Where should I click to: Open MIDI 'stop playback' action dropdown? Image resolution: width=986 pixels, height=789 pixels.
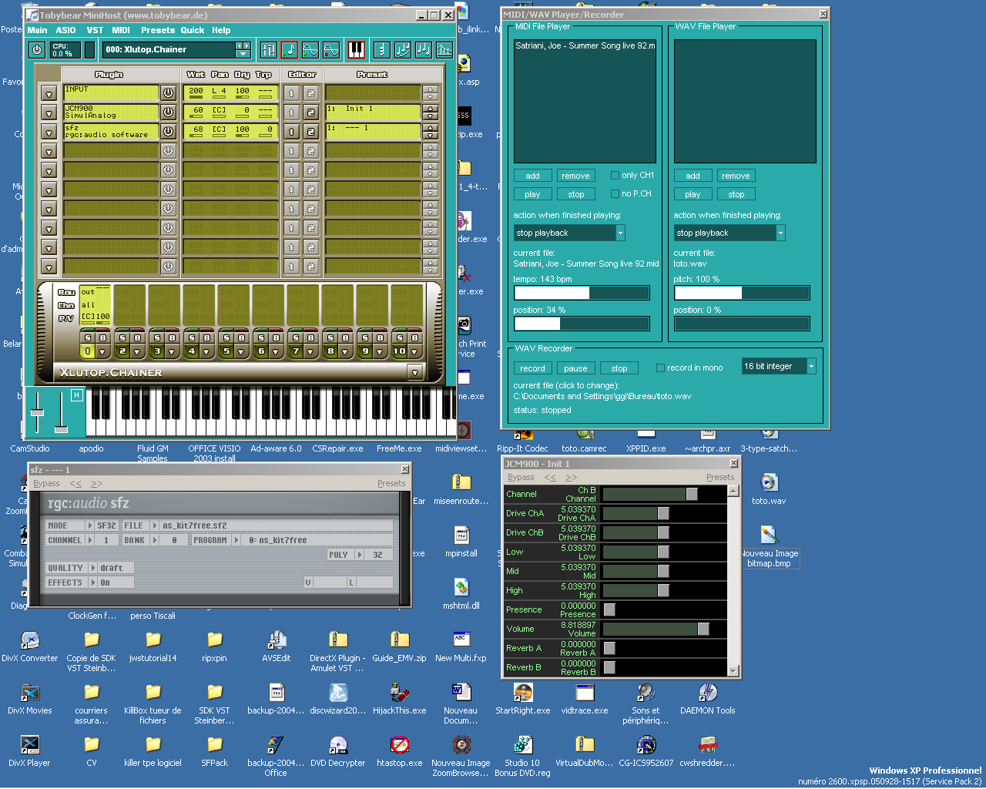coord(620,233)
